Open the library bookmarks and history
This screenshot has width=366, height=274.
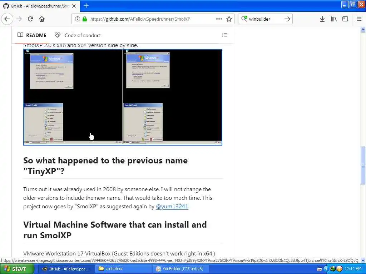334,19
